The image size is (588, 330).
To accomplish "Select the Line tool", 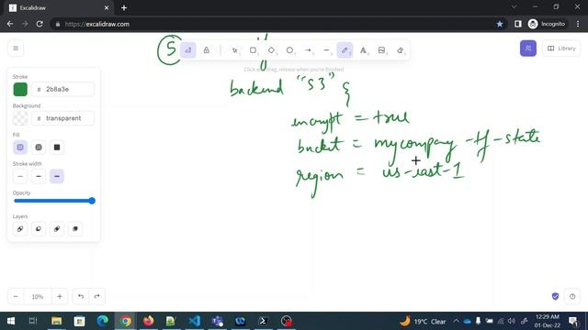I will click(327, 50).
